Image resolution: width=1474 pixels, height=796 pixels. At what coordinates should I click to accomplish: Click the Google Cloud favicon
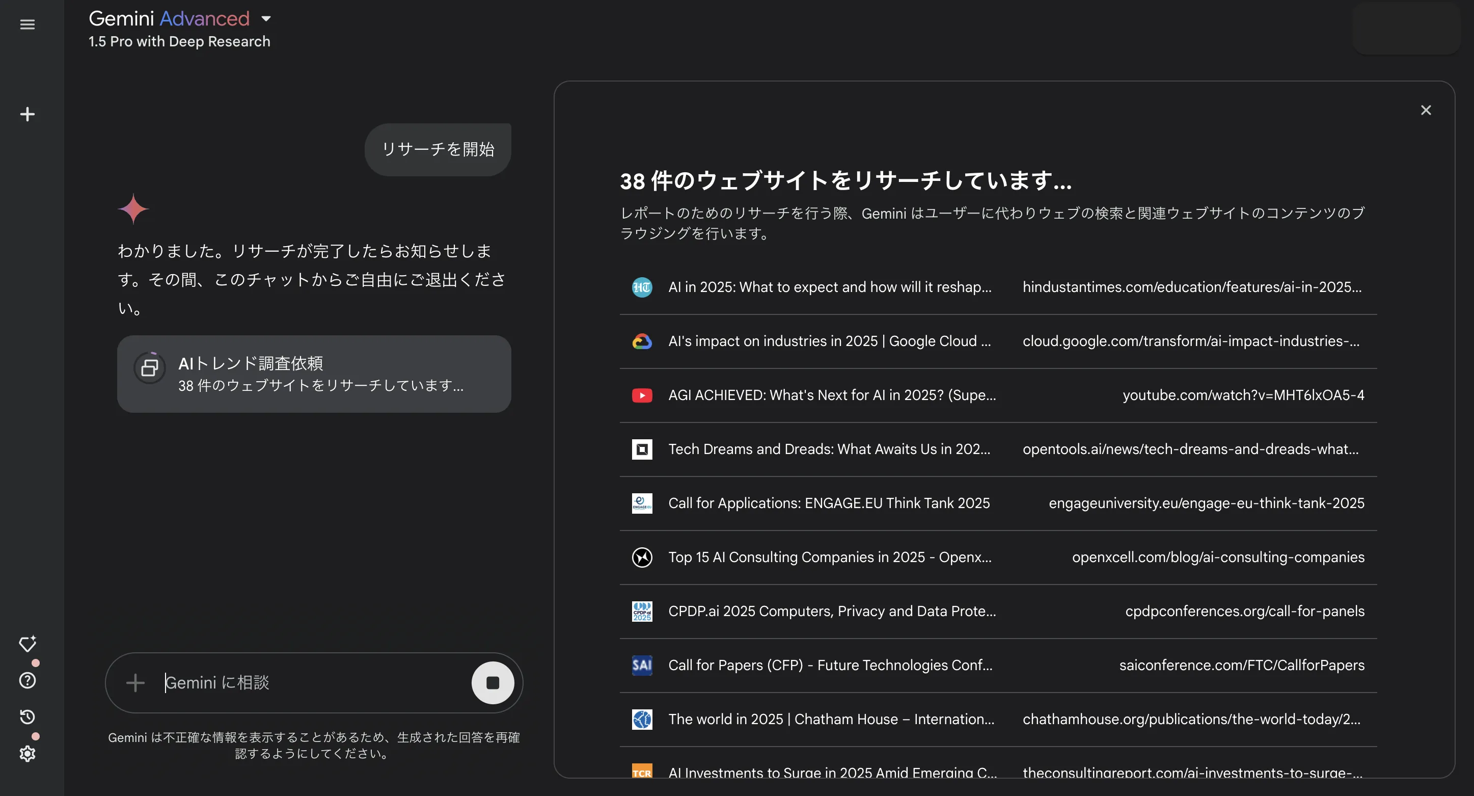[x=641, y=341]
